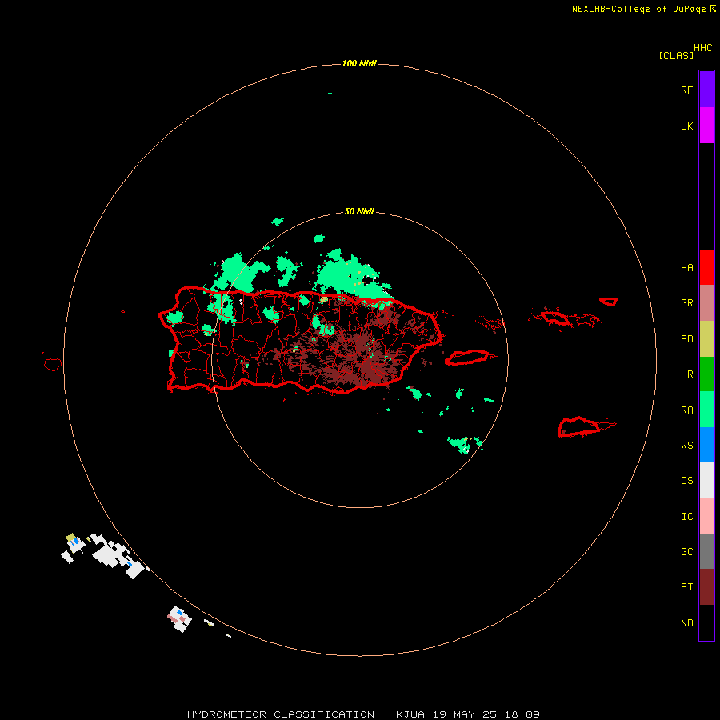Click the GC gray legend swatch
The height and width of the screenshot is (720, 720).
point(706,551)
